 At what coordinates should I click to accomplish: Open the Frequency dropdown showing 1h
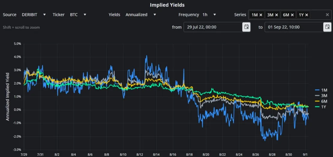tap(209, 15)
